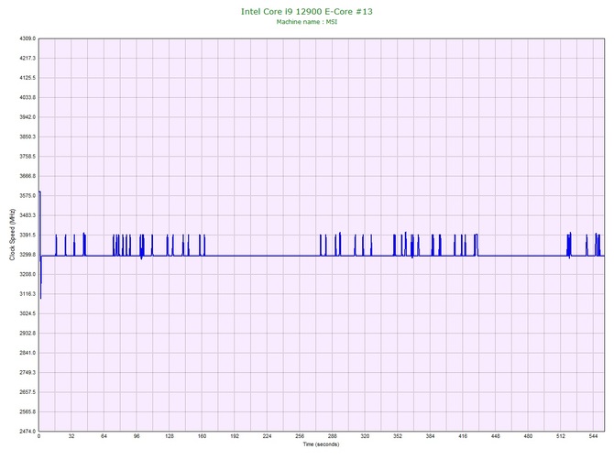Click the 96 tick on time axis
Viewport: 614px width, 460px height.
tap(137, 436)
